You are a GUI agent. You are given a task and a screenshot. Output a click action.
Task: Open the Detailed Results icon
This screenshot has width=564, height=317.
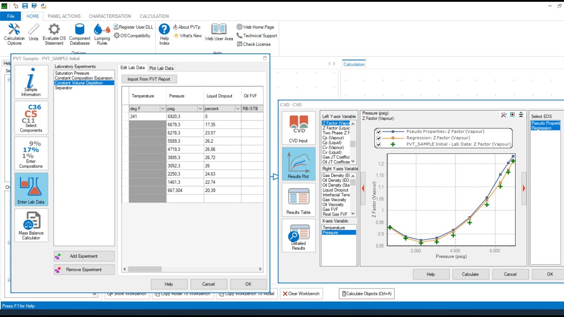tap(298, 236)
